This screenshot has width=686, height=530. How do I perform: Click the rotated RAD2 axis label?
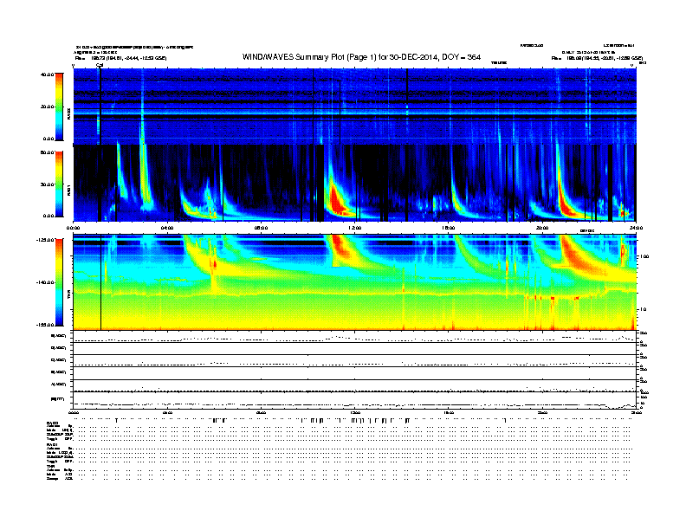pos(68,113)
